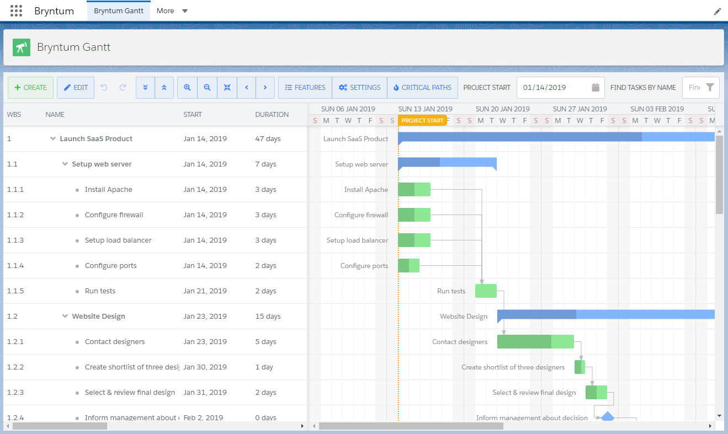Click the Configure ports task bar

pyautogui.click(x=408, y=266)
